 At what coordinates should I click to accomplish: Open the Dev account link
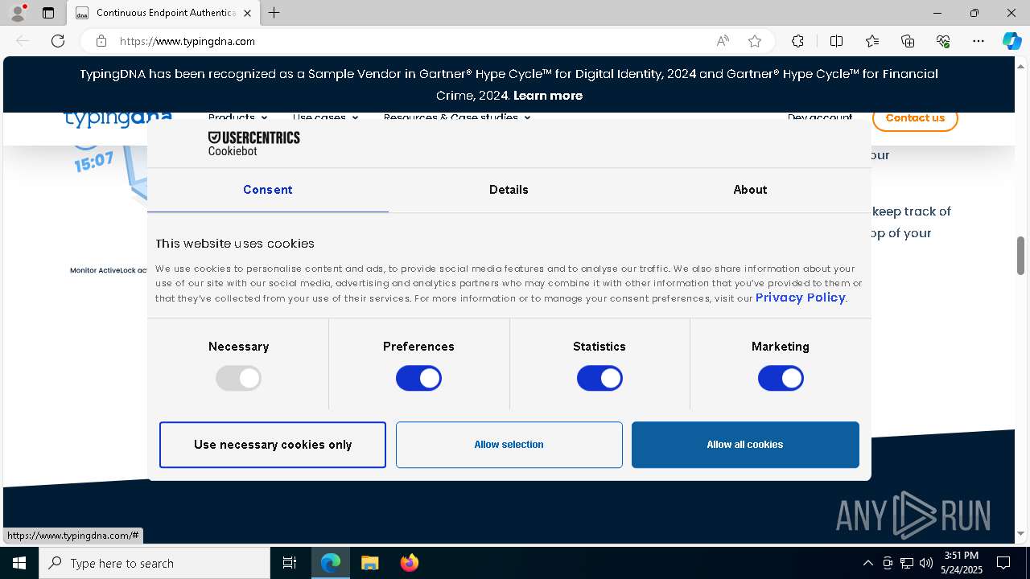[820, 117]
